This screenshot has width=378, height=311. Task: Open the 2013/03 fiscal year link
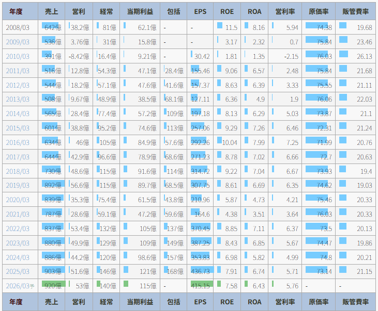point(18,100)
